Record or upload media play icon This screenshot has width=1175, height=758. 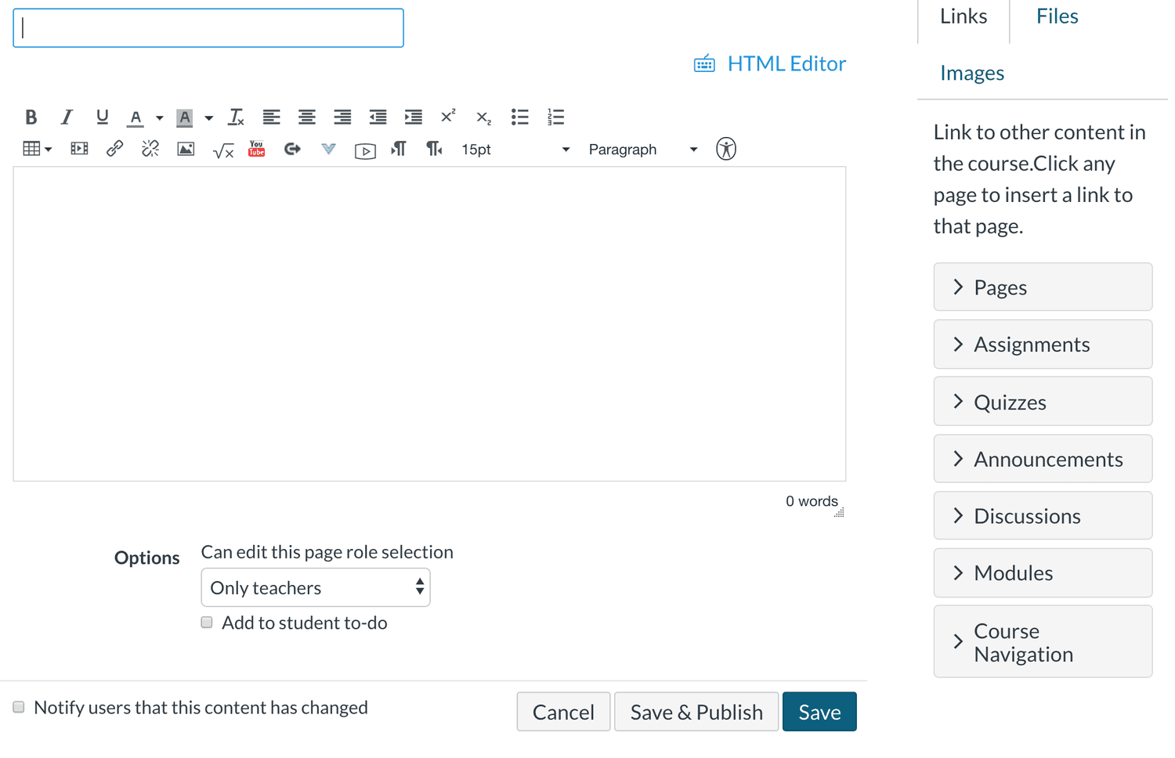365,150
